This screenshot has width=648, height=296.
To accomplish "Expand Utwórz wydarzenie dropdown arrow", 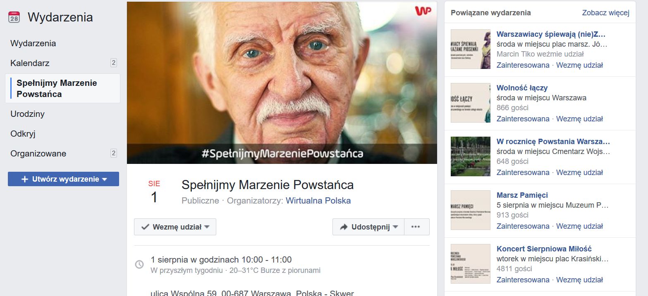I will [x=105, y=179].
